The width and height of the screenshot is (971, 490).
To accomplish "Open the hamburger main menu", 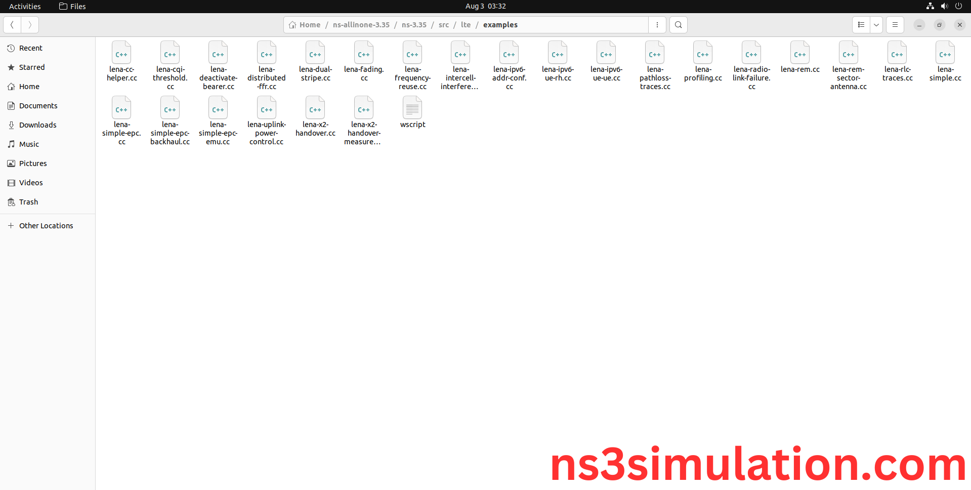I will coord(895,25).
